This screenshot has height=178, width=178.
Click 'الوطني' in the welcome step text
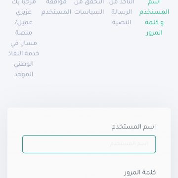(x=24, y=64)
